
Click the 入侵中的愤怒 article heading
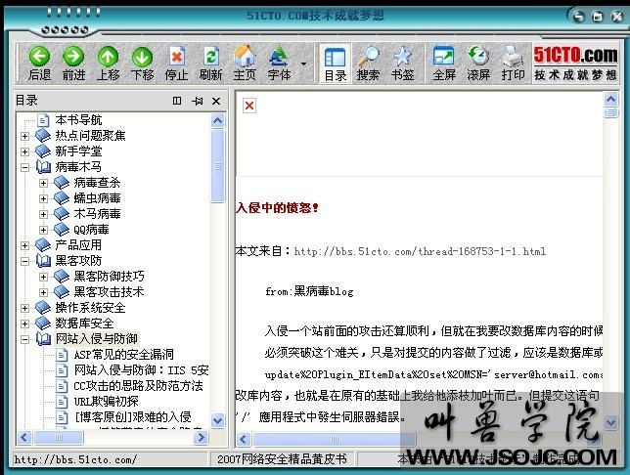(x=277, y=207)
